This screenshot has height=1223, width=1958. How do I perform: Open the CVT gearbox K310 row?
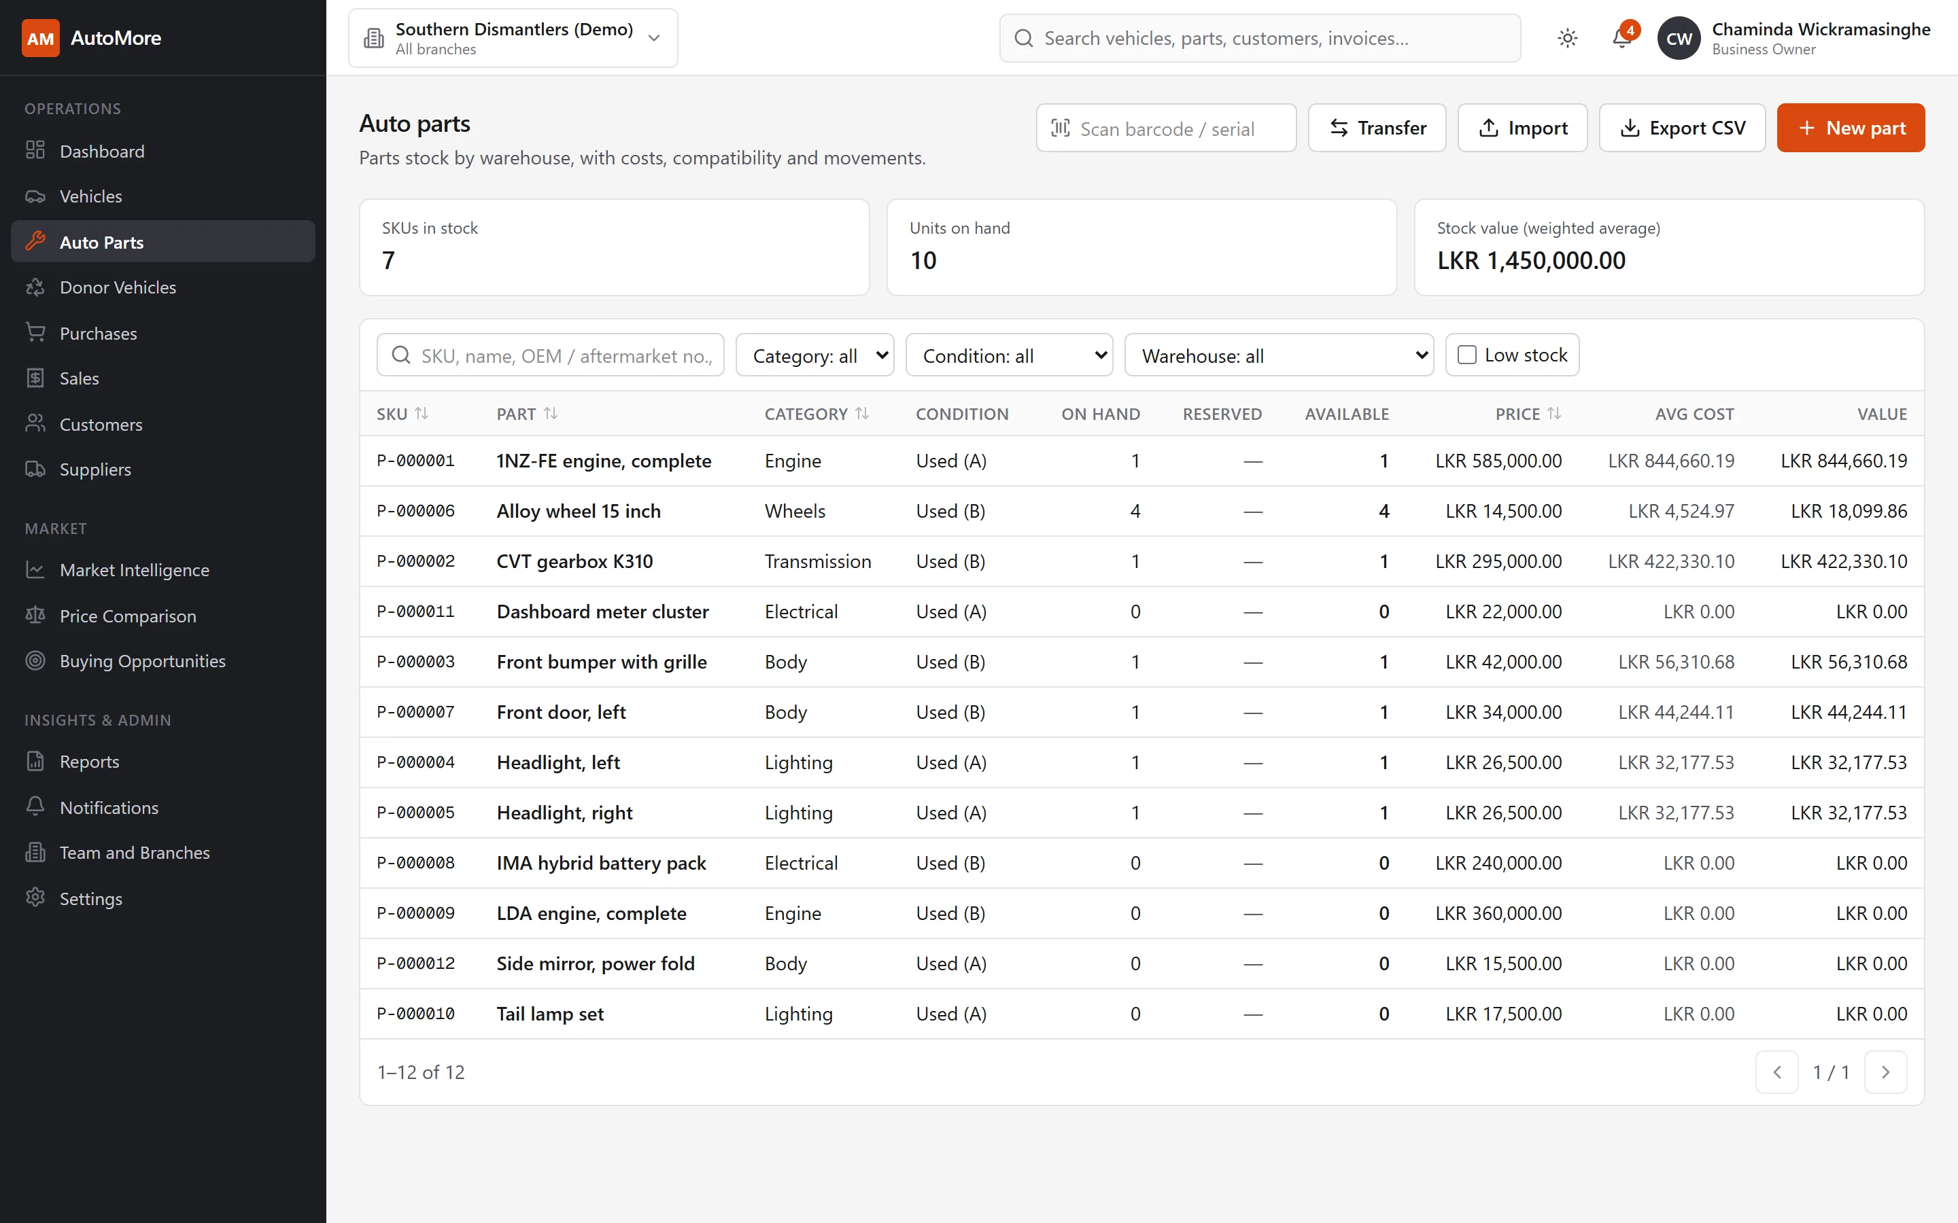point(1141,561)
